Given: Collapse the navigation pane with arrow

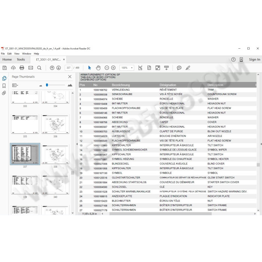Looking at the screenshot, I should [77, 144].
